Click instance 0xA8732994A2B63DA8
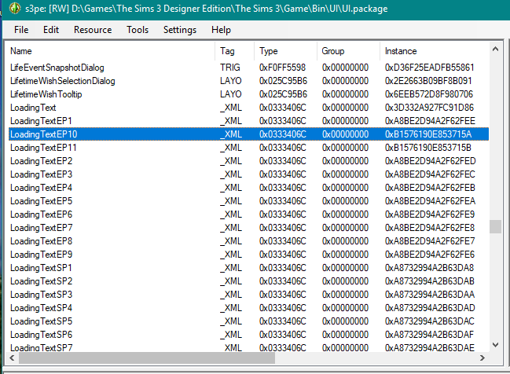The width and height of the screenshot is (510, 374). (429, 268)
